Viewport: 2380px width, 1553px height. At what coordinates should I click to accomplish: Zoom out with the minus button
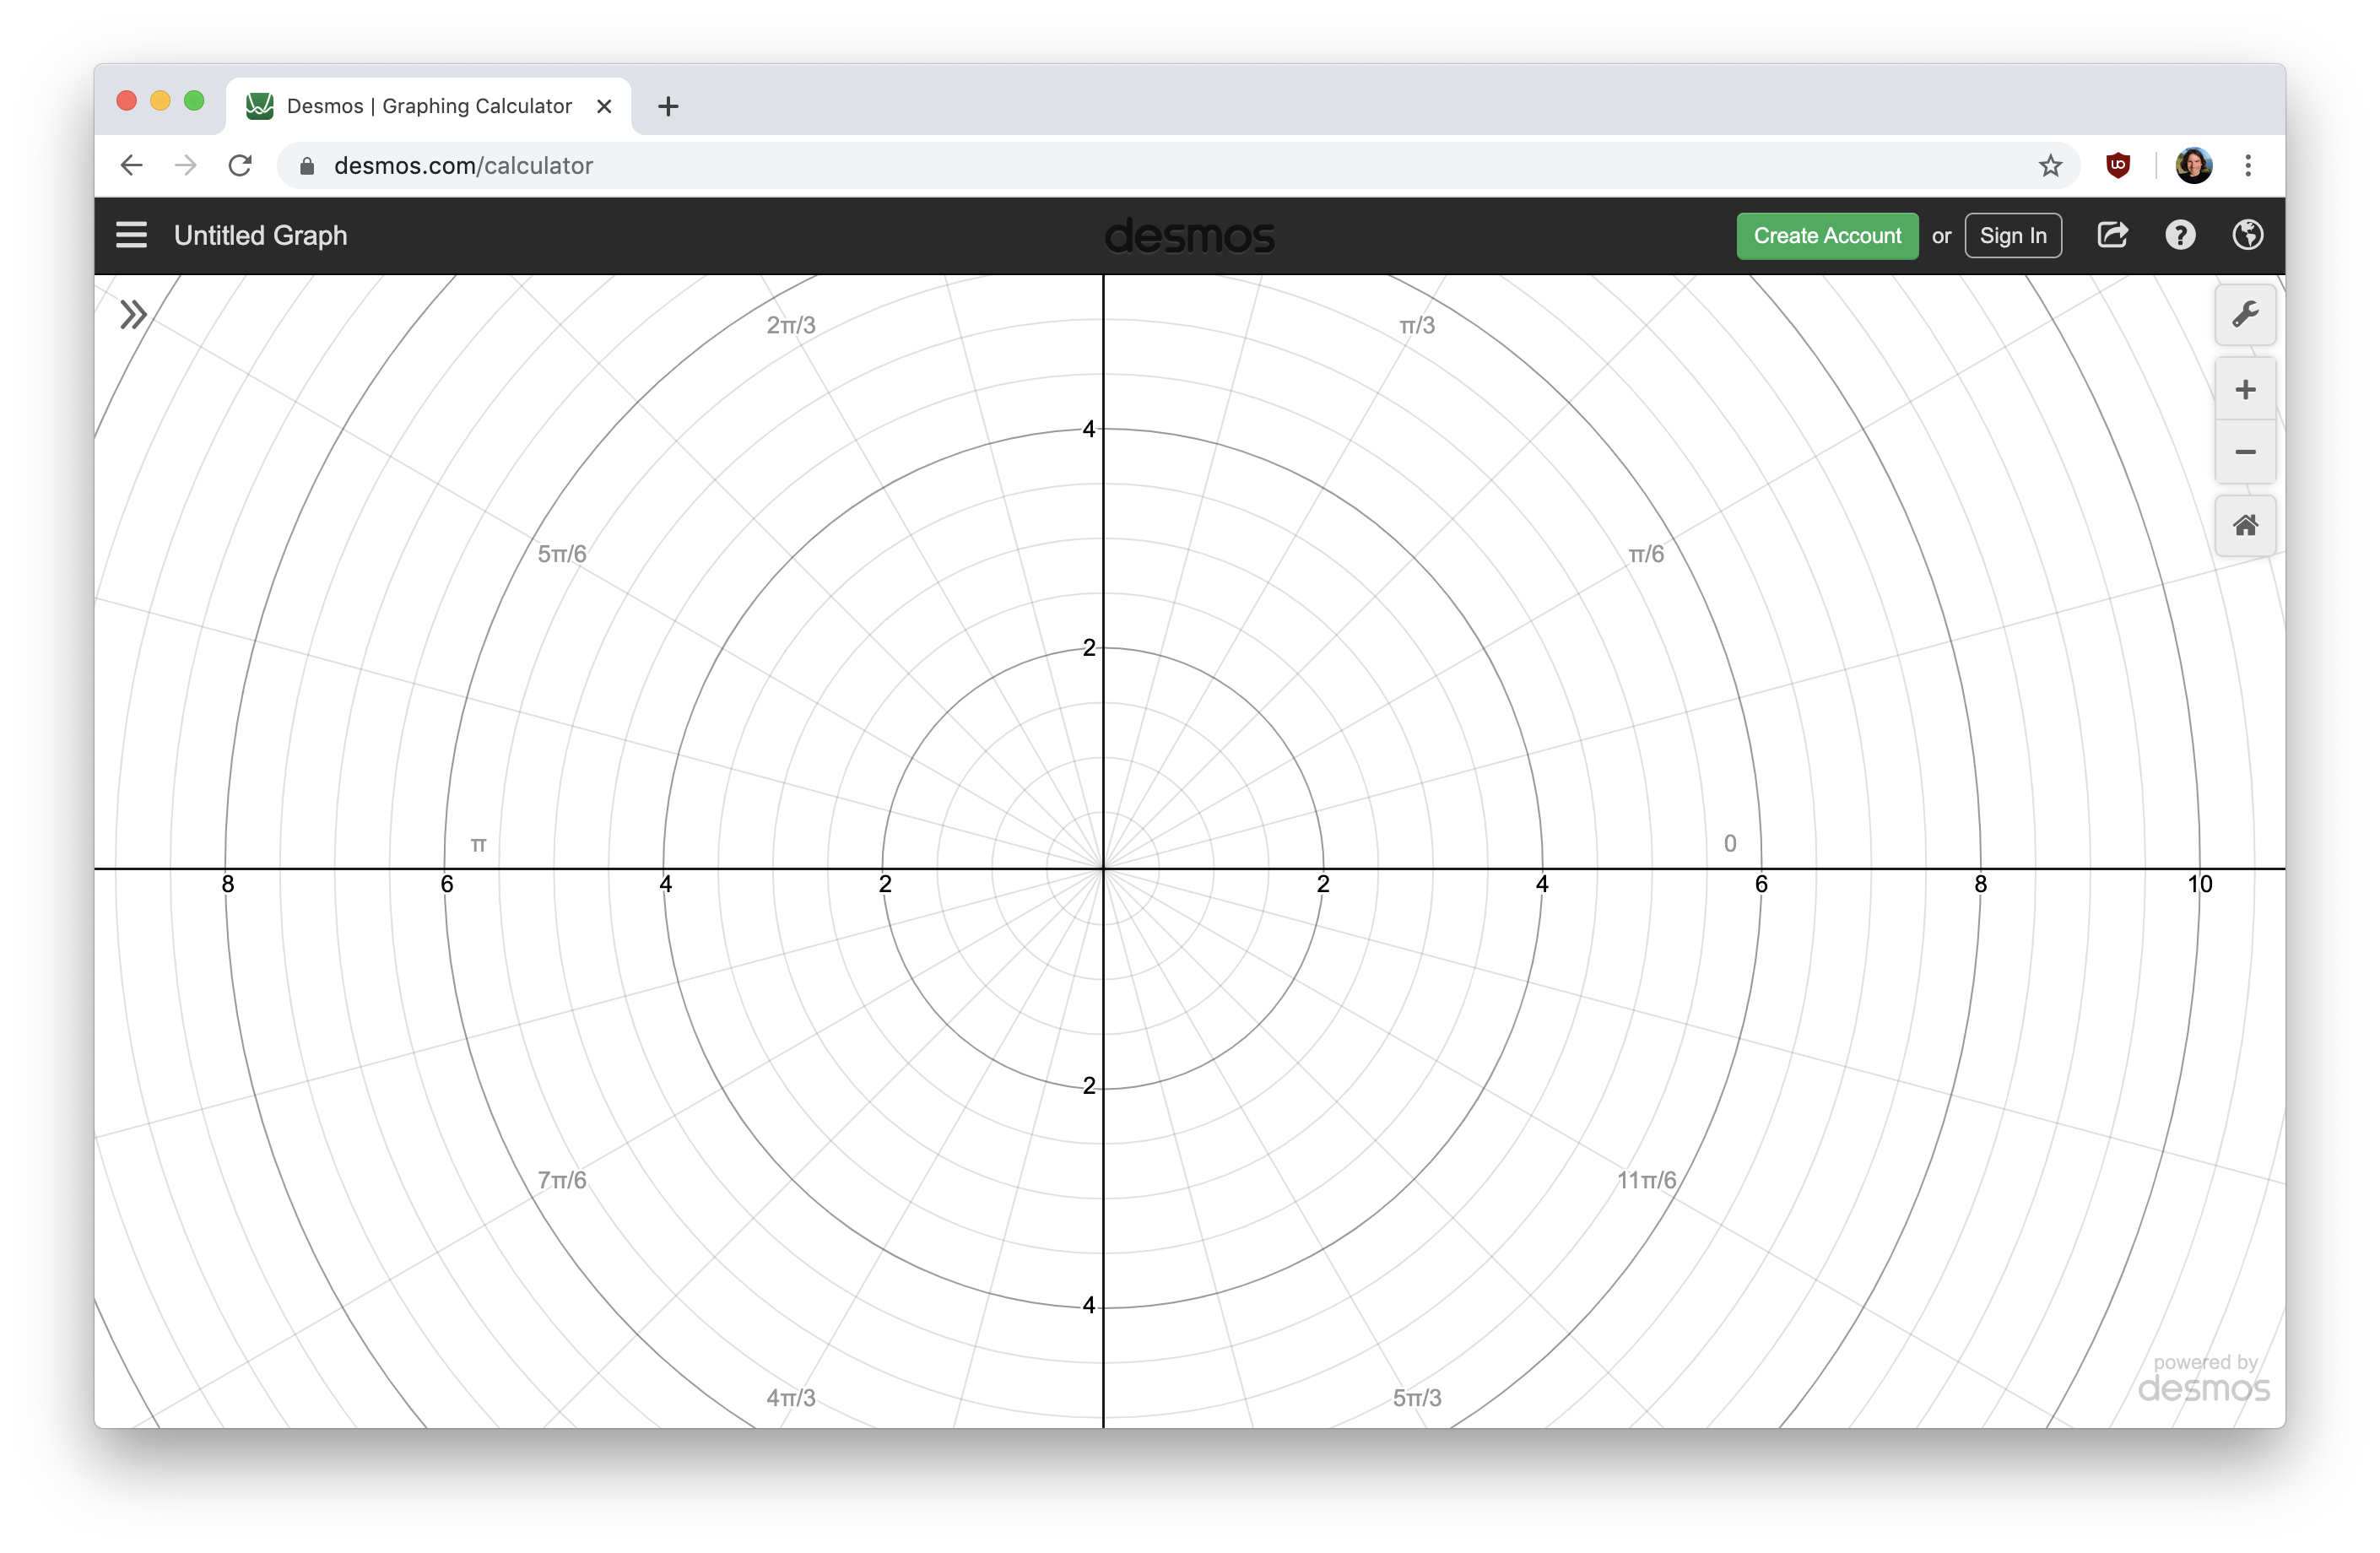tap(2244, 452)
